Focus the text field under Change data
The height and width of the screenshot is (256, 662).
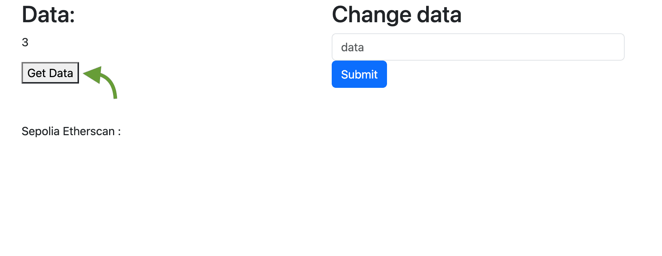(477, 47)
